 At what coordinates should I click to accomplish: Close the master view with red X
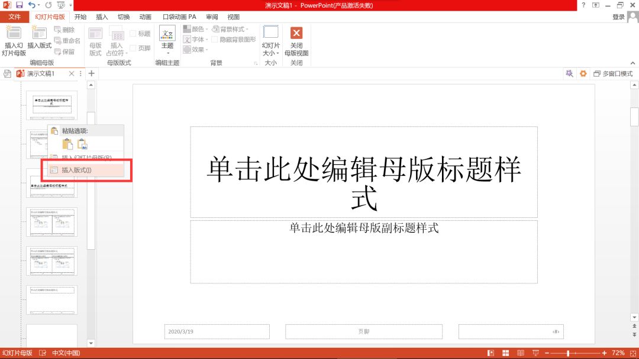pyautogui.click(x=296, y=34)
